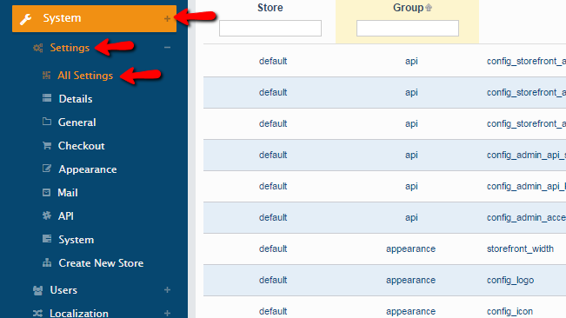Click the Mail envelope icon
This screenshot has height=318, width=566.
point(46,192)
